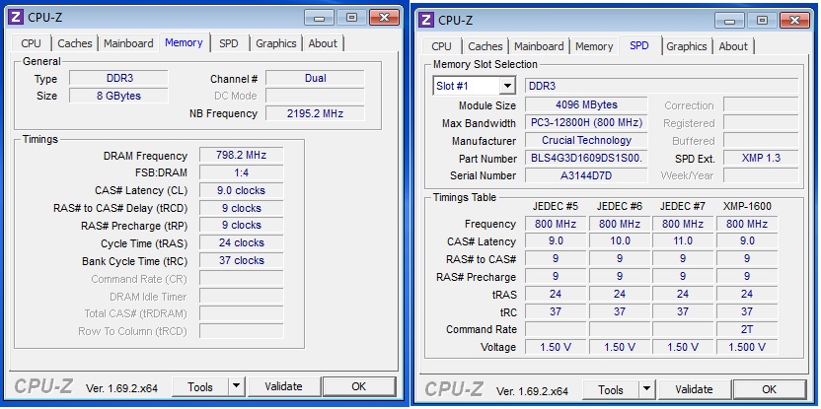Click CAS# Latency value 9.0 clocks
This screenshot has width=821, height=409.
[242, 190]
